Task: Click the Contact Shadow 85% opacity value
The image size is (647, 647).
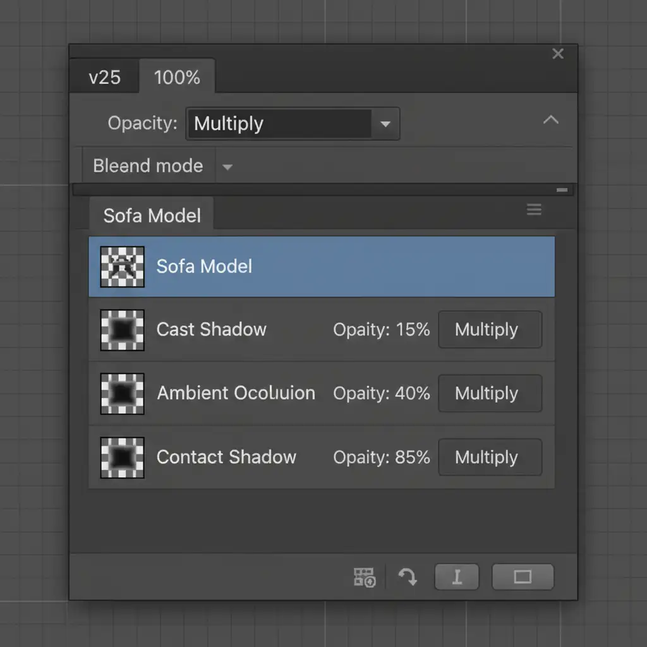Action: 414,457
